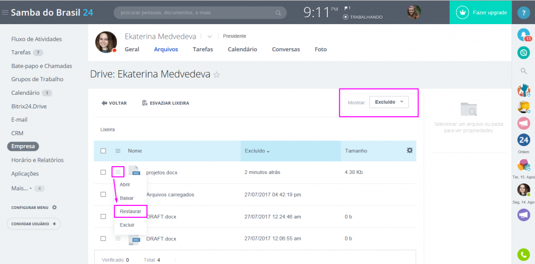This screenshot has width=535, height=264.
Task: Click CONFIGURAR MENU link
Action: click(x=30, y=207)
